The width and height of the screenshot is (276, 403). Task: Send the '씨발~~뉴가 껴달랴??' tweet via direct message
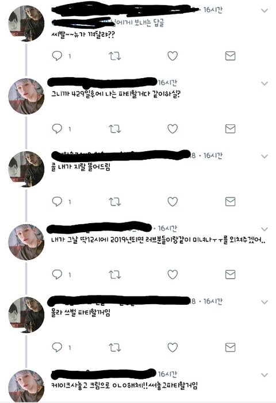click(x=230, y=56)
